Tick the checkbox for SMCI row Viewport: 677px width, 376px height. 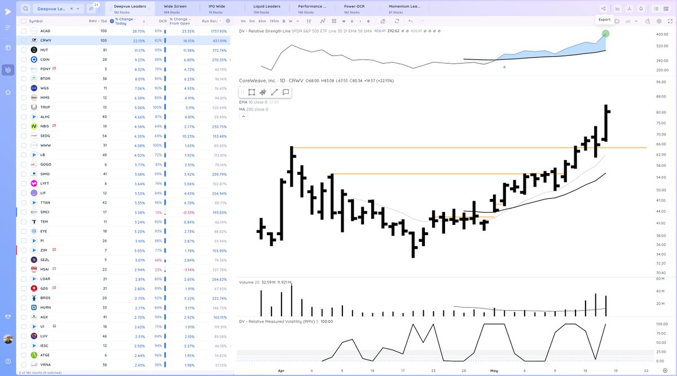pos(23,212)
